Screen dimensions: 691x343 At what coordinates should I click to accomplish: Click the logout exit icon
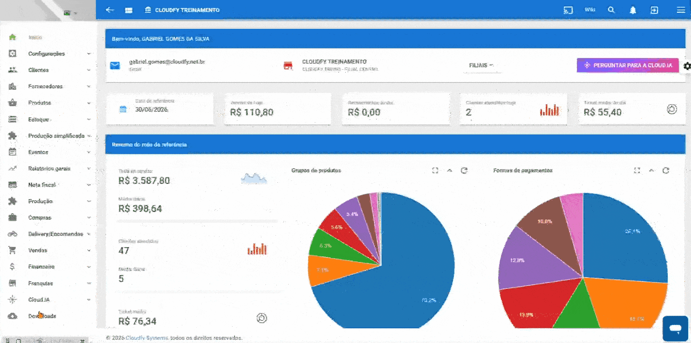[654, 10]
